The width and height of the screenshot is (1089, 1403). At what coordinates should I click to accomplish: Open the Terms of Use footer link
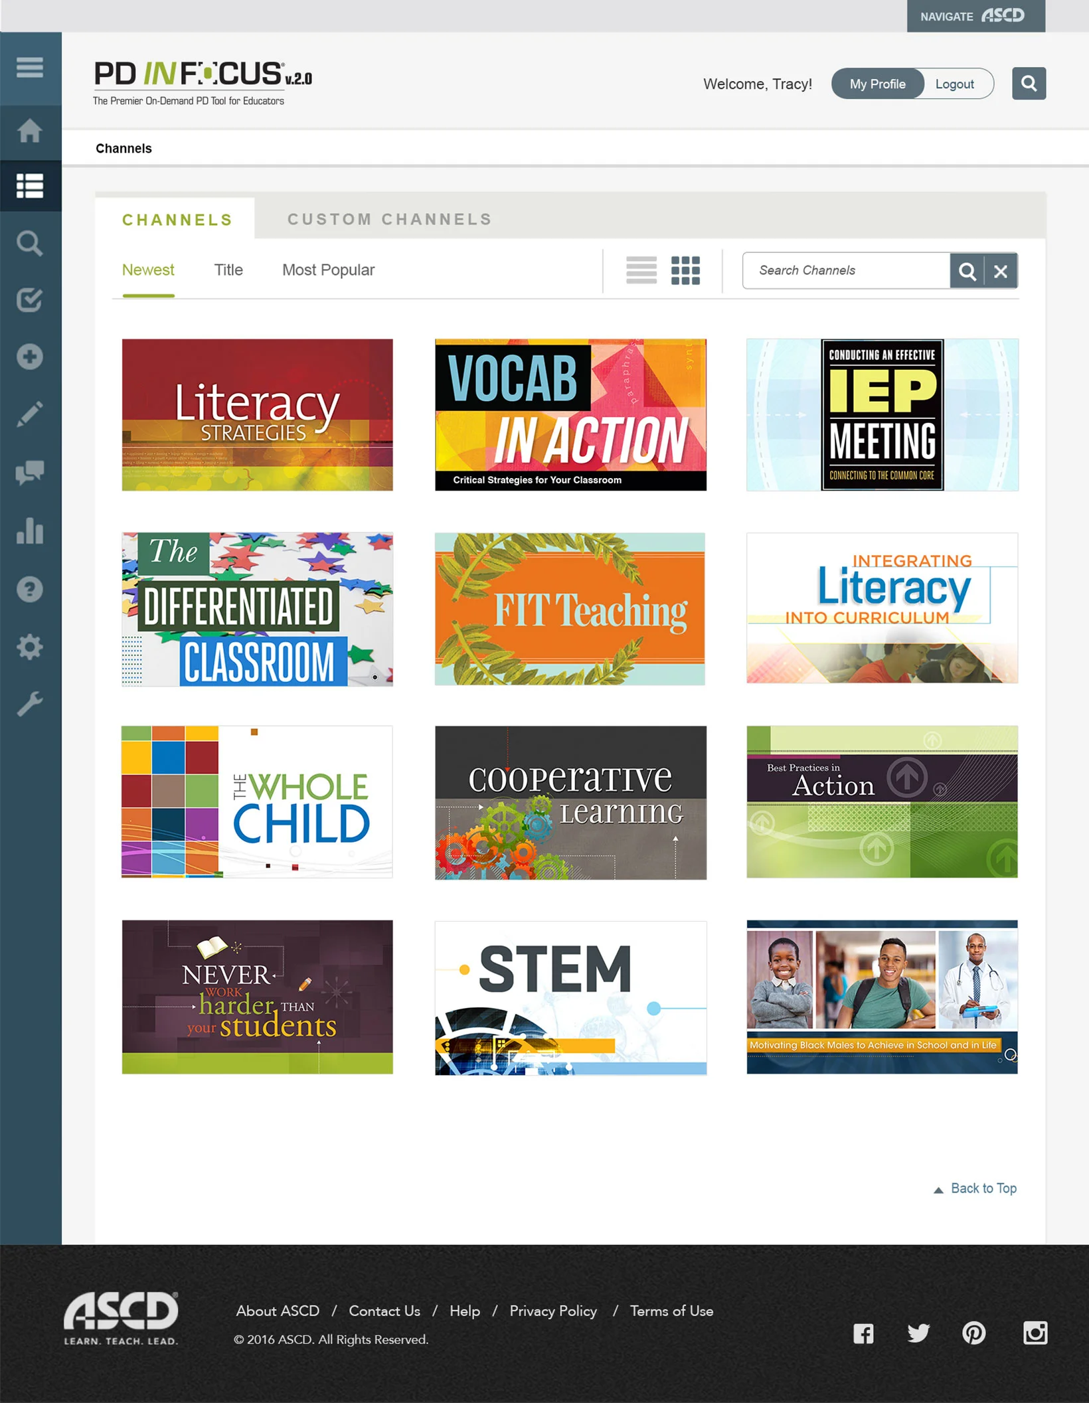pyautogui.click(x=671, y=1311)
